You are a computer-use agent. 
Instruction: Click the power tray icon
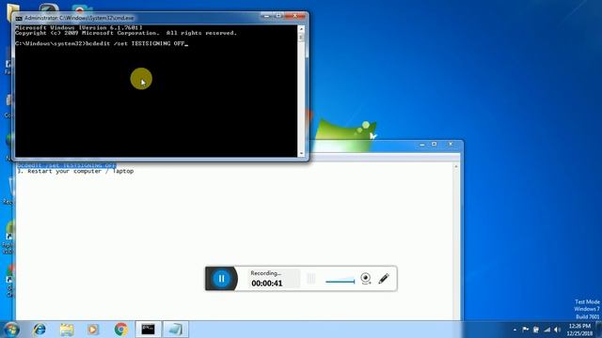[536, 330]
